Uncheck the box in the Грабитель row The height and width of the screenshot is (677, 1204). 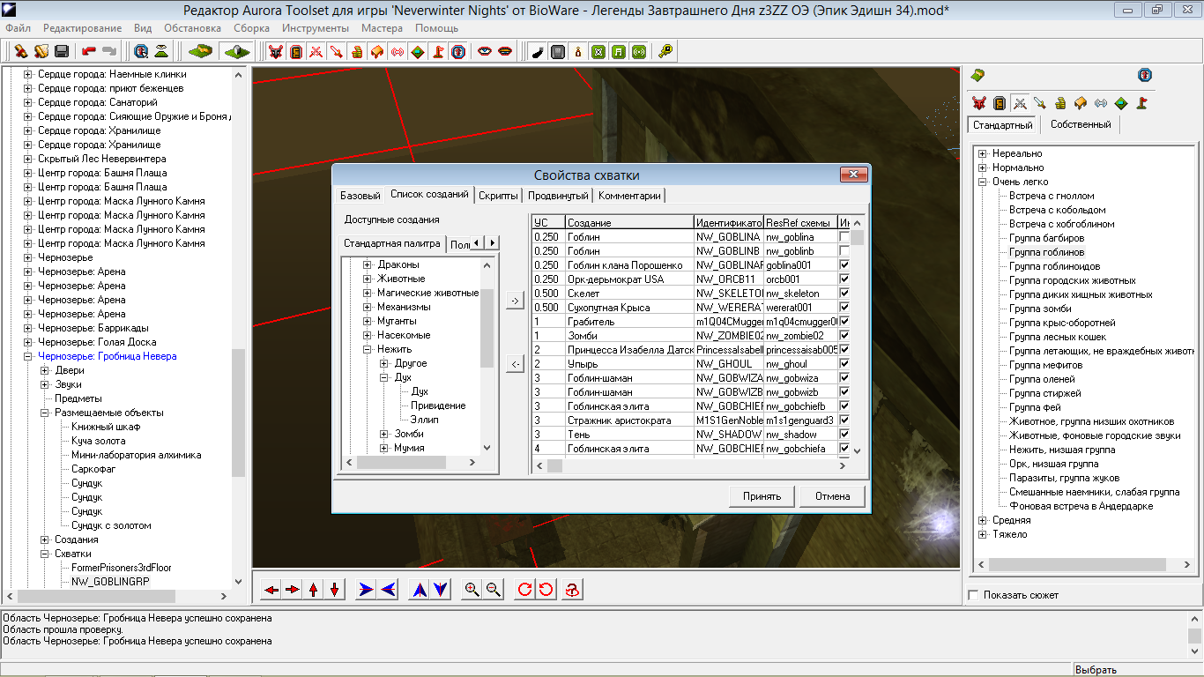[845, 322]
